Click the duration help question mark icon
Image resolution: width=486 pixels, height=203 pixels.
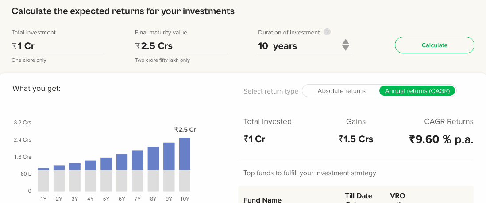click(327, 32)
